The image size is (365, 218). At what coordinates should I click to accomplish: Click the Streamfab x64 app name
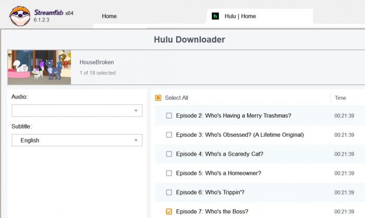pos(54,12)
